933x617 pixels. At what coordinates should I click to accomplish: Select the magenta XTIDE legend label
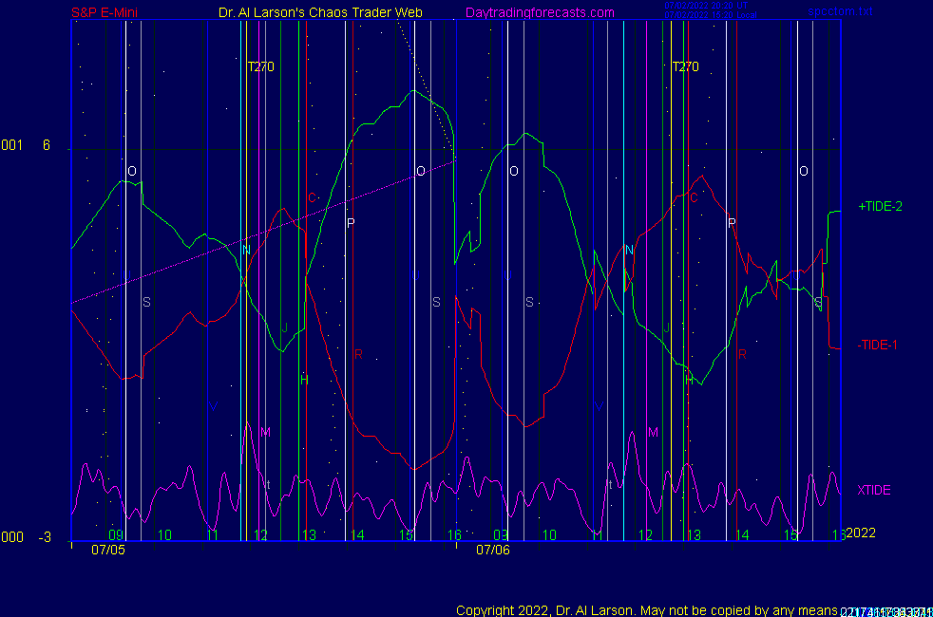873,490
